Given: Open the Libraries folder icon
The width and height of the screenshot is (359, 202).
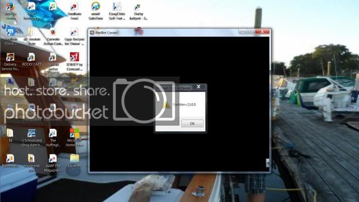Looking at the screenshot, I should click(75, 161).
